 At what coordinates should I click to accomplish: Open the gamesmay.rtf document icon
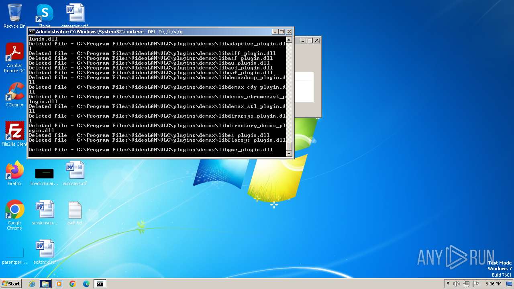75,15
